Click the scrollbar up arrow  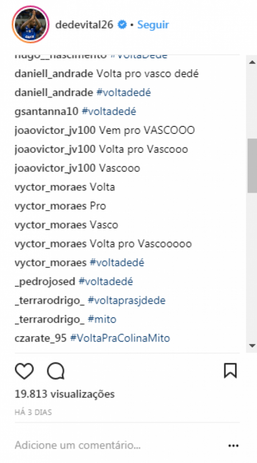pyautogui.click(x=252, y=62)
